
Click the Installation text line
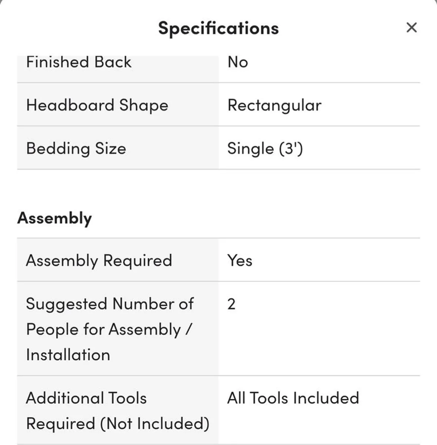(x=68, y=354)
